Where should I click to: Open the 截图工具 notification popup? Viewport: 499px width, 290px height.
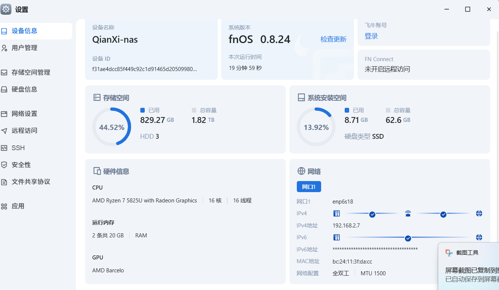468,266
